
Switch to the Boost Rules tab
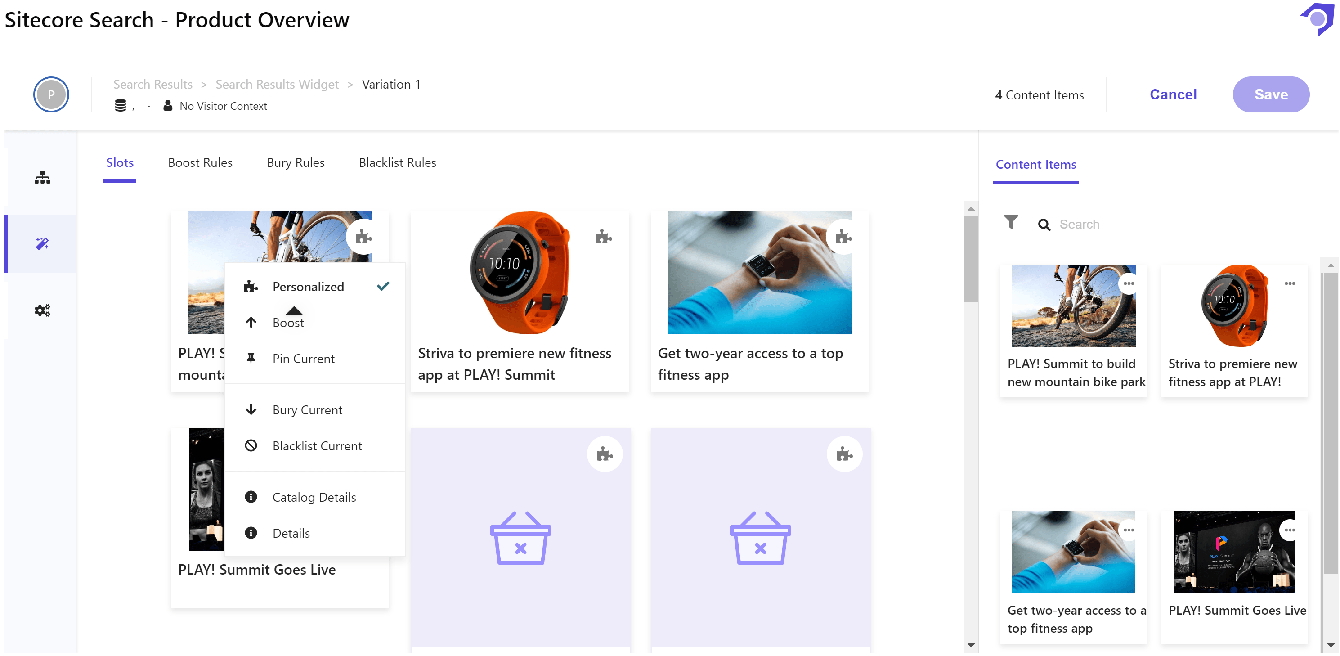[200, 163]
